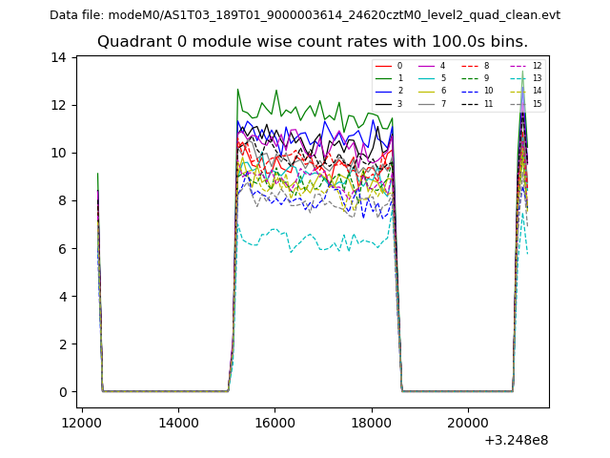
Task: Click the y-axis tick label 14
Action: (59, 57)
